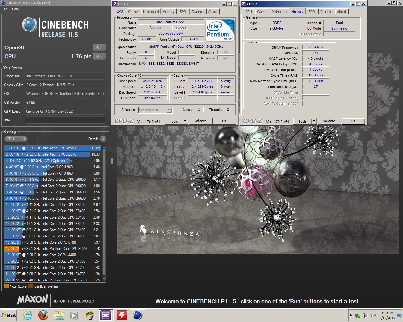Select ranking row 17 Pentium Dual E2220

tap(53, 249)
